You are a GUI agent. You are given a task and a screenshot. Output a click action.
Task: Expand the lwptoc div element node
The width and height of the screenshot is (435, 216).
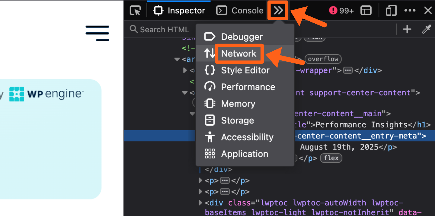[x=200, y=203]
